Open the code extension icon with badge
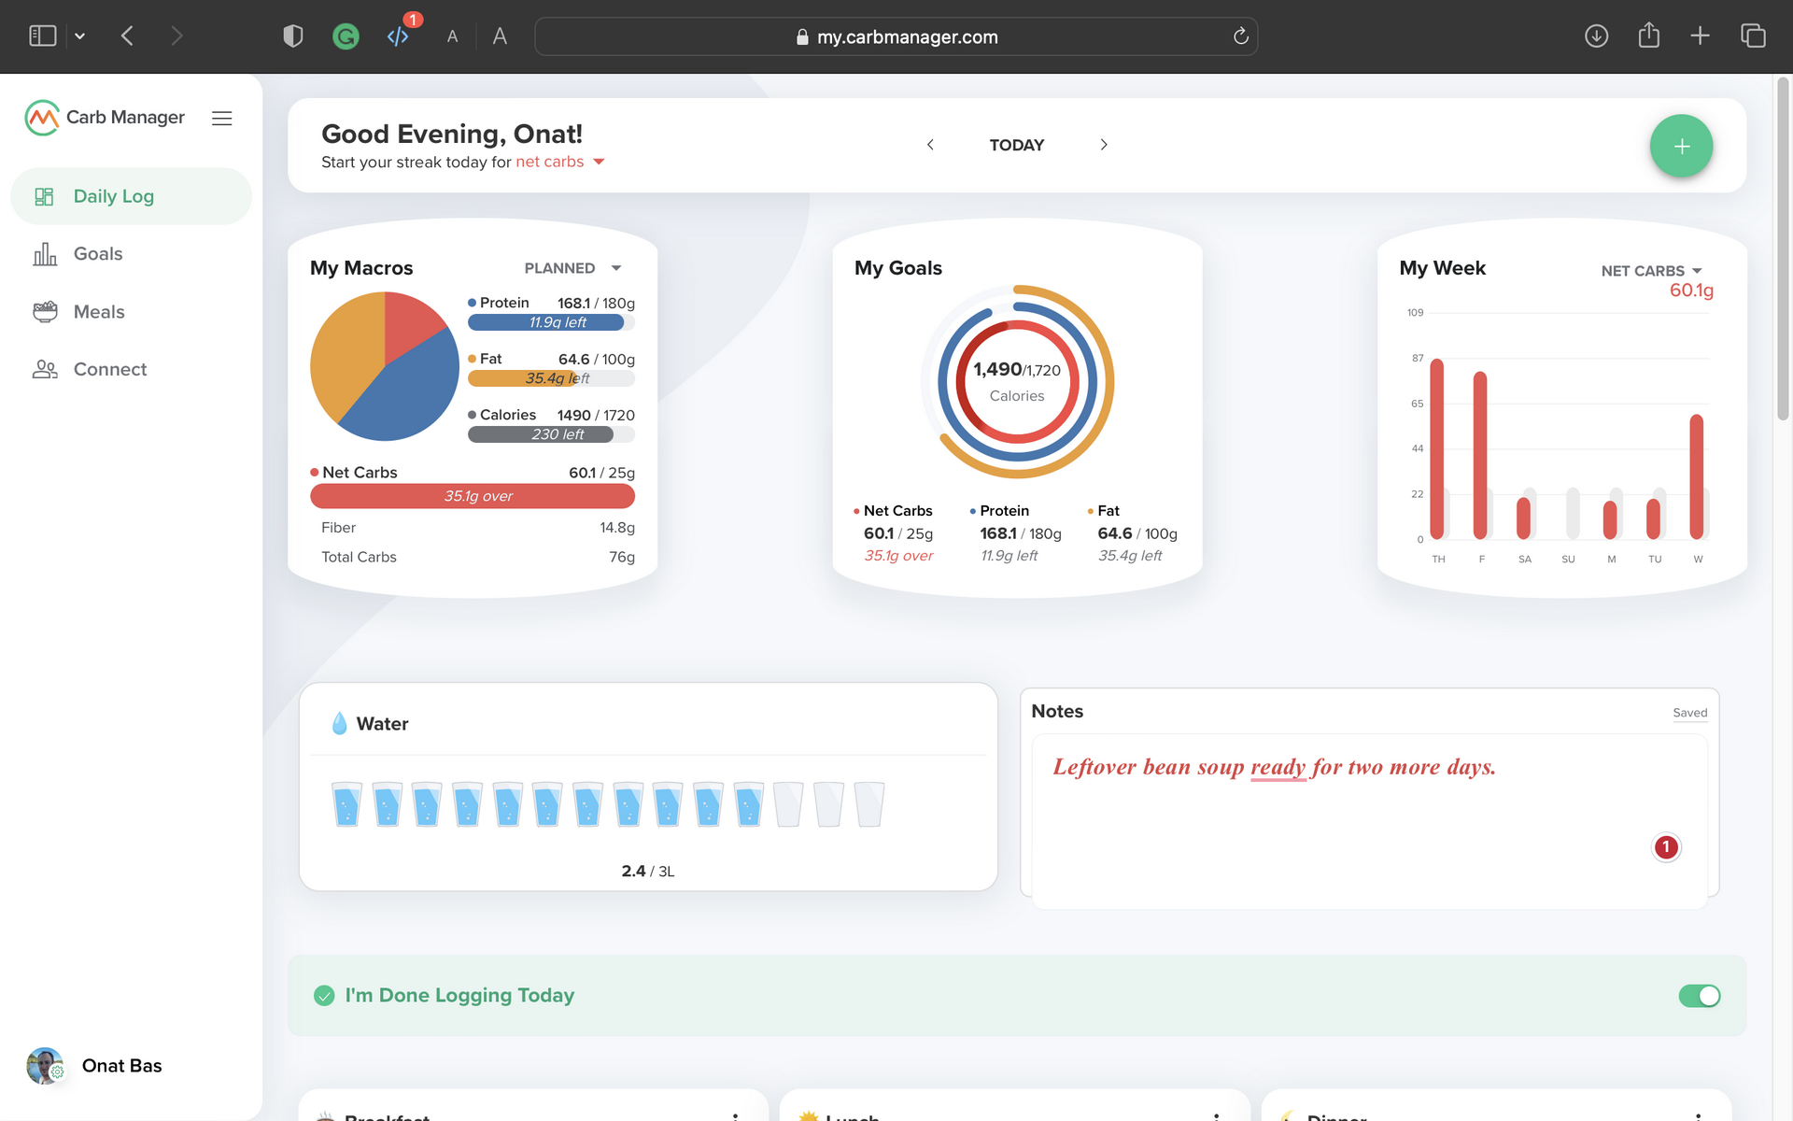The image size is (1793, 1121). click(399, 36)
